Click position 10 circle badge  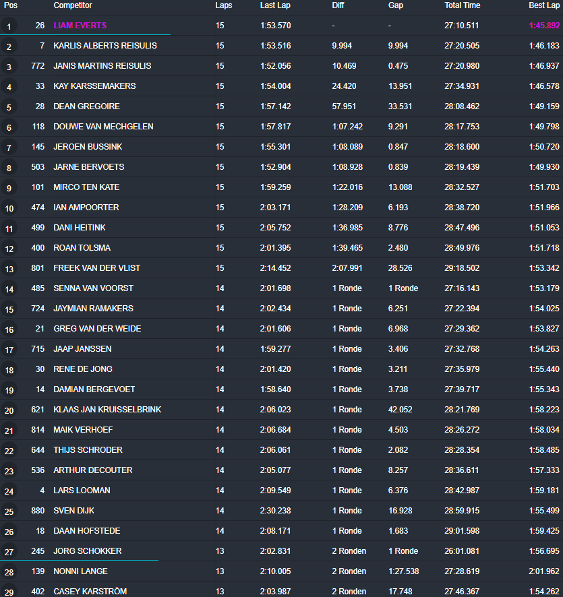point(9,208)
